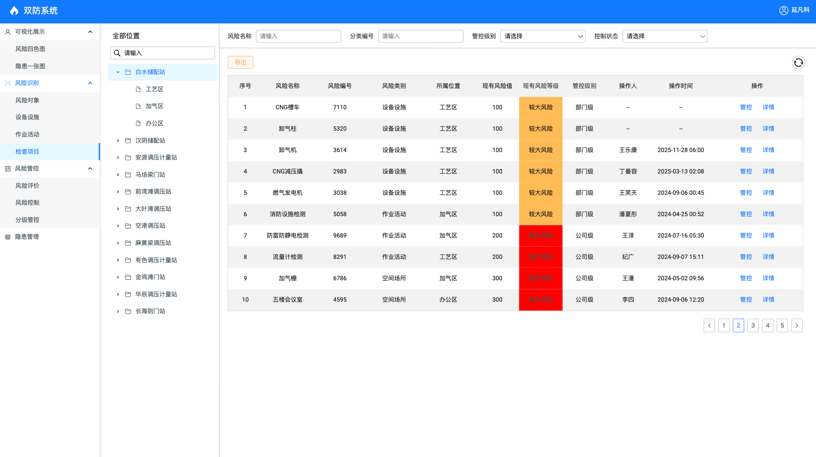The width and height of the screenshot is (816, 457).
Task: Collapse the 可视化展示 menu section
Action: (x=90, y=32)
